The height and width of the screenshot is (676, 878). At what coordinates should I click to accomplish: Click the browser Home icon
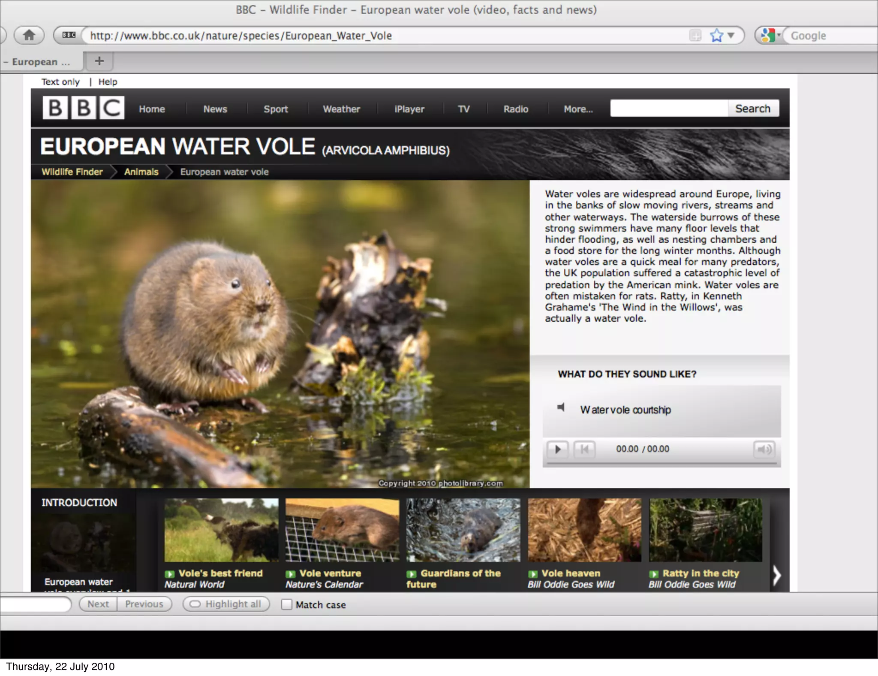pyautogui.click(x=29, y=35)
